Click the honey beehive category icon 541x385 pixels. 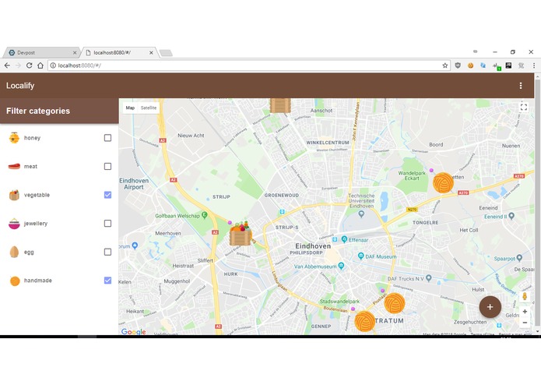(x=14, y=138)
